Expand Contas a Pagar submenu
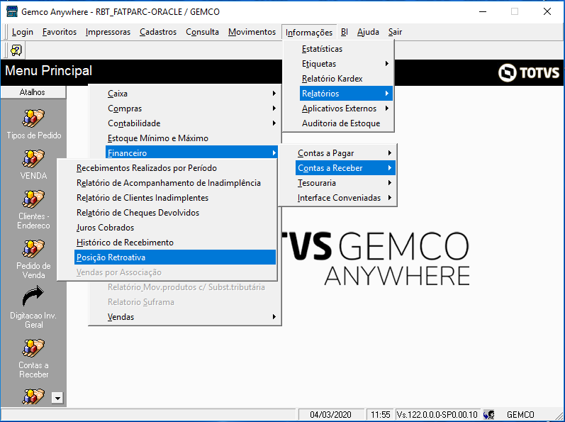This screenshot has width=565, height=422. [345, 153]
